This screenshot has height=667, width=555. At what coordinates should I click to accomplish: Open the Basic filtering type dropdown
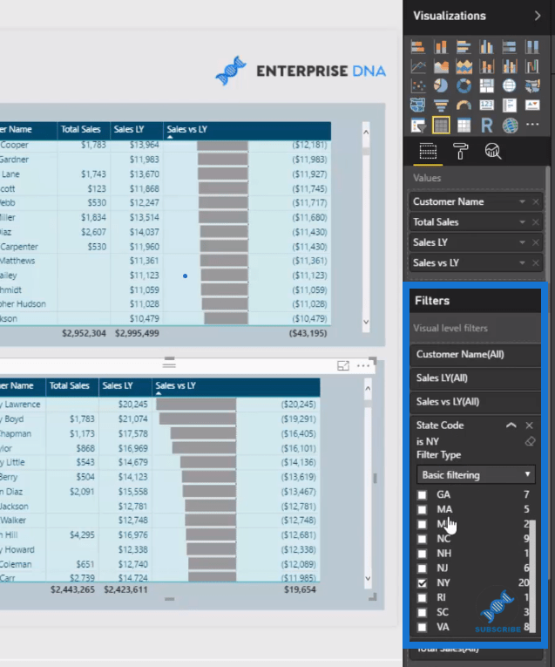pyautogui.click(x=476, y=474)
